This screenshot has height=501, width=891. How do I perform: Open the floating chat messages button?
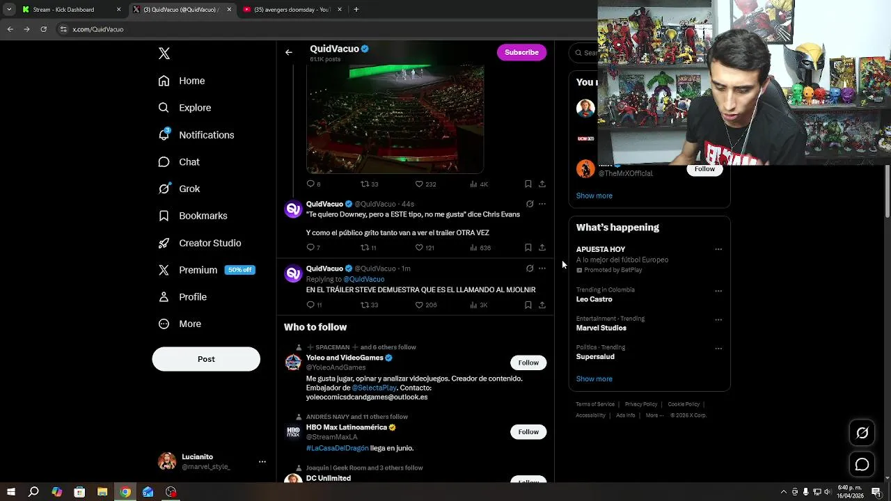tap(862, 464)
